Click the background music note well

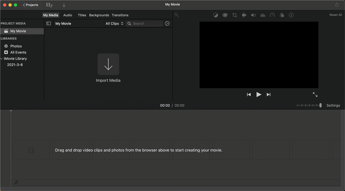click(16, 183)
